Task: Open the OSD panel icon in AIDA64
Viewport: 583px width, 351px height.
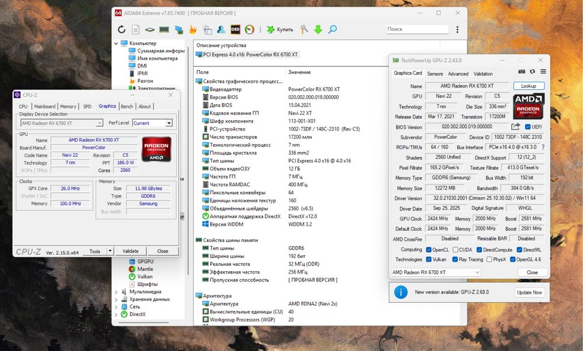Action: [x=236, y=29]
